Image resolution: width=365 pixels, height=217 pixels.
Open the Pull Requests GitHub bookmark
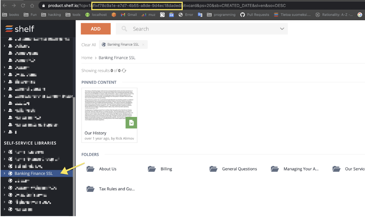click(255, 15)
